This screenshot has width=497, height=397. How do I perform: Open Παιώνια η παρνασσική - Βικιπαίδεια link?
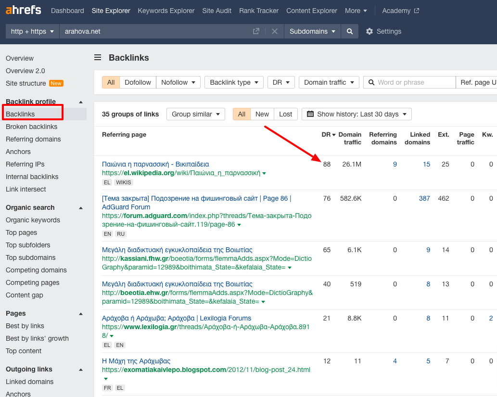155,164
